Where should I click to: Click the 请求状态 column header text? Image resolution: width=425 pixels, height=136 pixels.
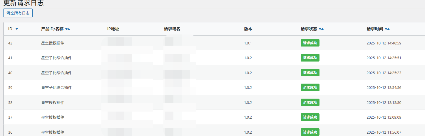click(309, 29)
